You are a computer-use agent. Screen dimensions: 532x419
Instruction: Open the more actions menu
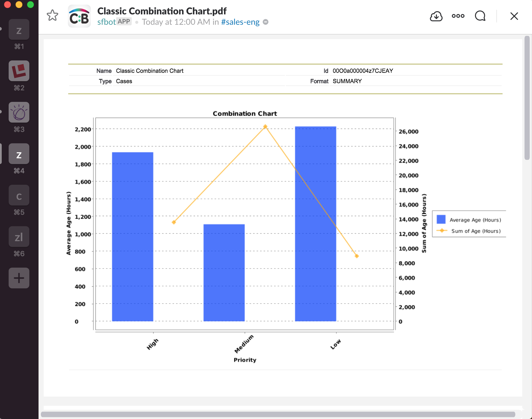458,16
